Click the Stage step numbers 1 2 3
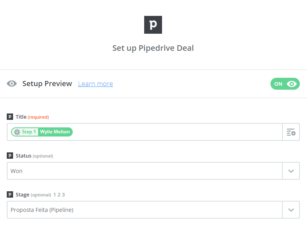Image resolution: width=307 pixels, height=225 pixels. tap(59, 195)
